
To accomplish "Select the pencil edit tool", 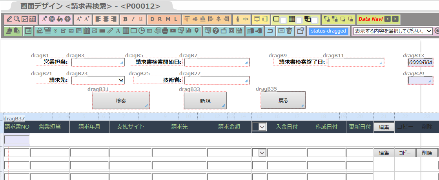I will click(9, 19).
